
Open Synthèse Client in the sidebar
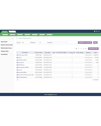tap(5, 51)
